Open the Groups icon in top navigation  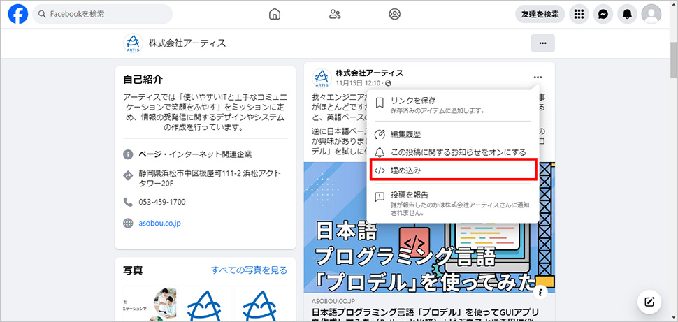pyautogui.click(x=394, y=14)
